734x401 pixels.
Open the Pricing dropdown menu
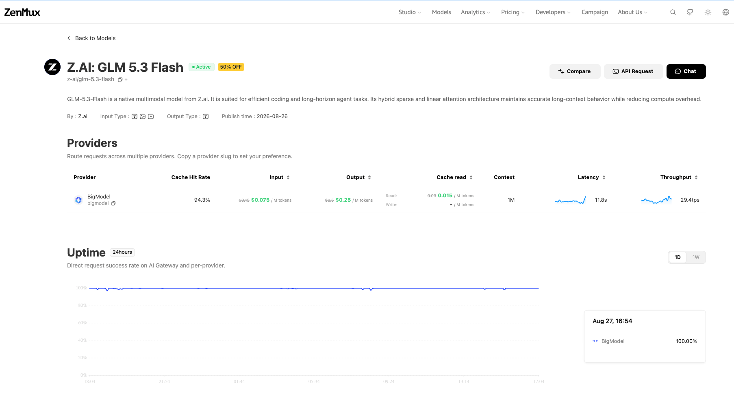click(513, 12)
